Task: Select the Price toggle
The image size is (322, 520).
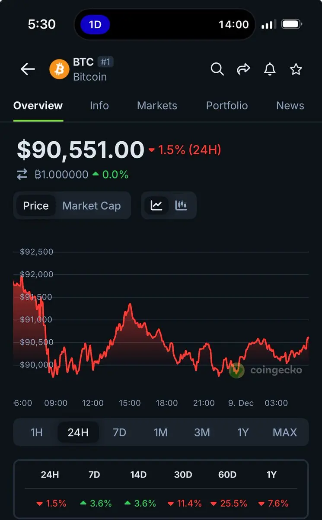Action: click(x=36, y=206)
